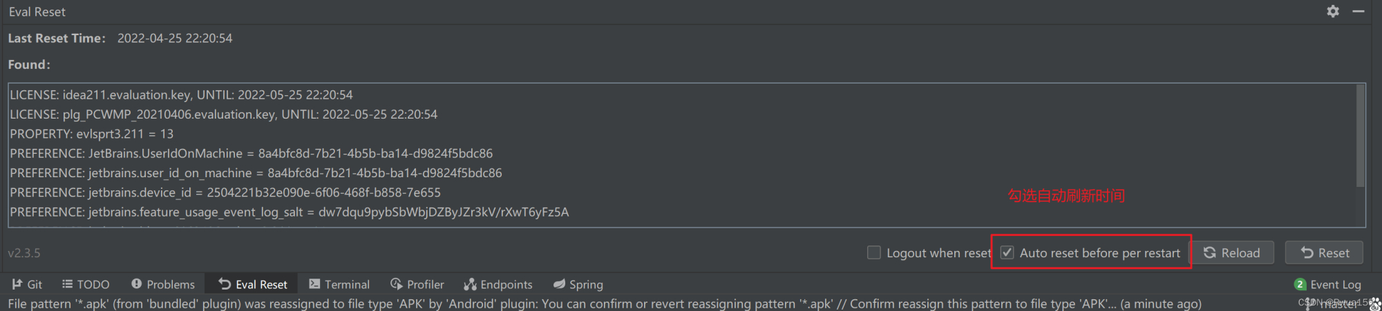1382x311 pixels.
Task: Click the Endpoints icon
Action: point(471,284)
